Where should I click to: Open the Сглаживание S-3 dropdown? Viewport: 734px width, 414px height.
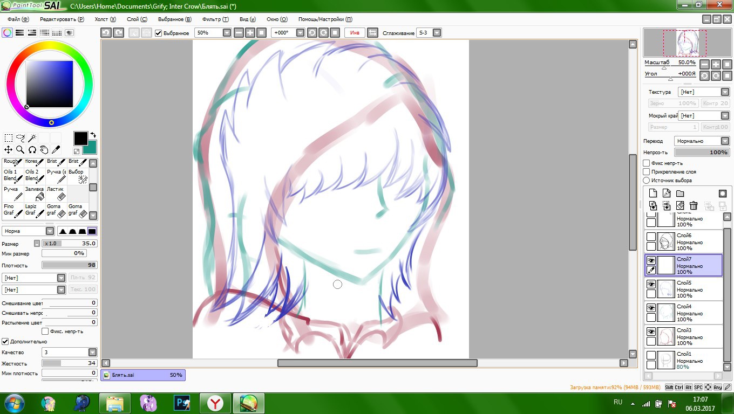[x=437, y=33]
